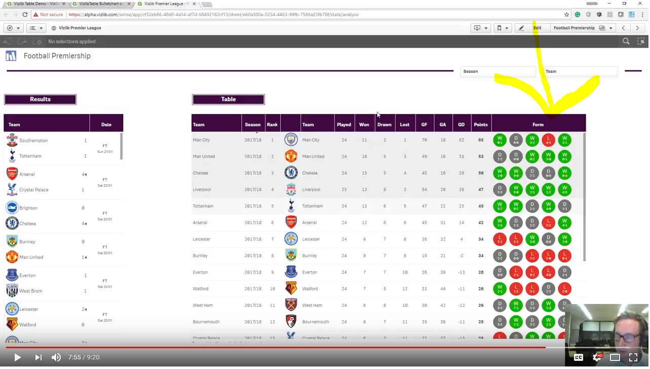Sort table by Drawn column
The image size is (650, 369).
[x=385, y=125]
